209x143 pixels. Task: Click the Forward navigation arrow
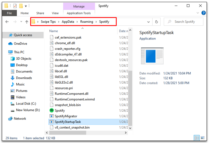point(15,22)
